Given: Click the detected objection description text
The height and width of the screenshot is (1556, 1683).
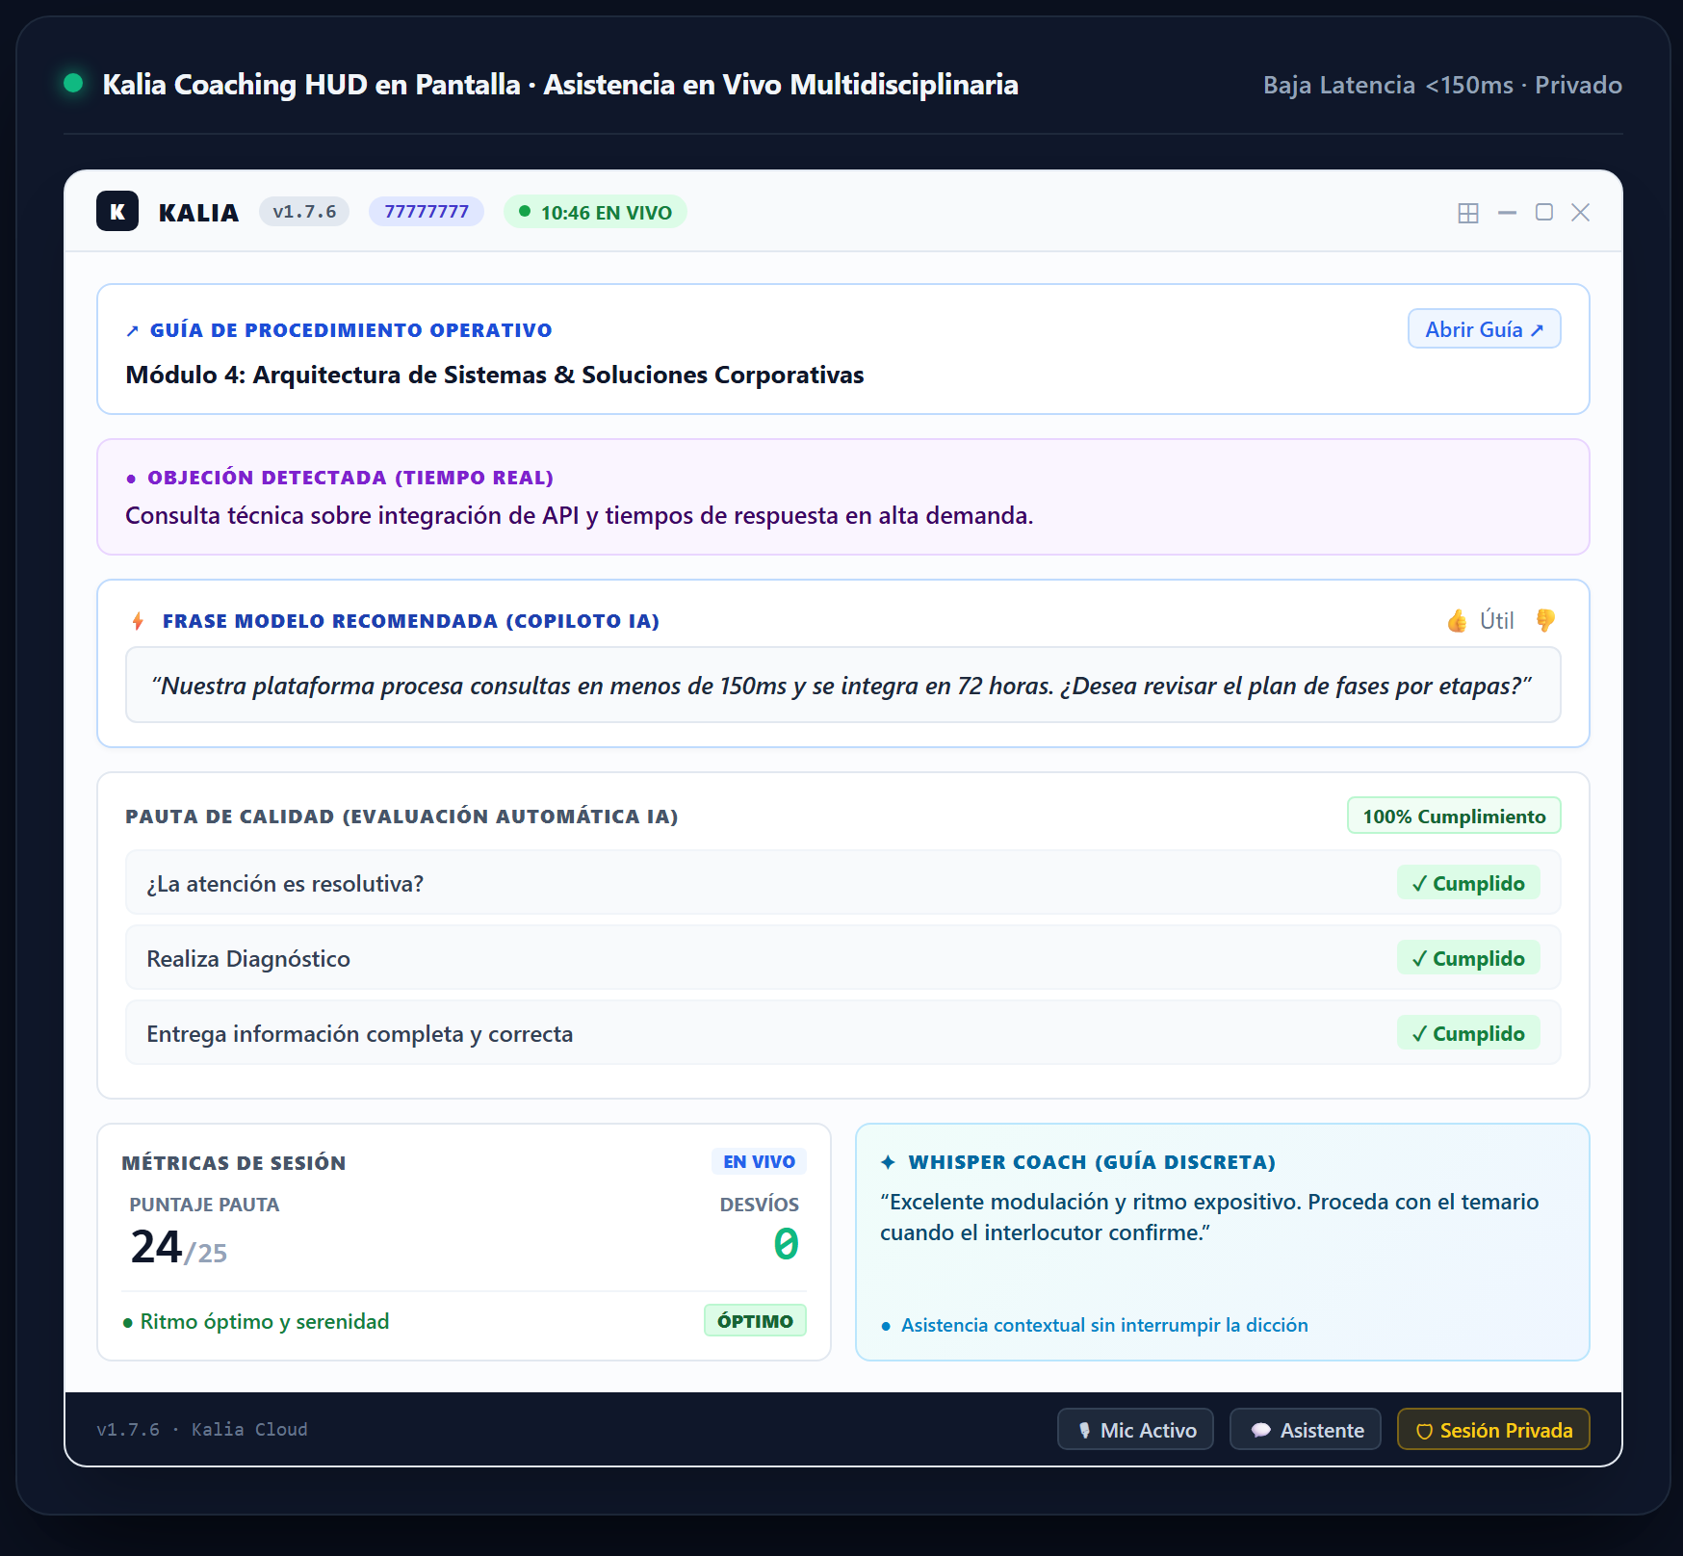Looking at the screenshot, I should point(580,516).
